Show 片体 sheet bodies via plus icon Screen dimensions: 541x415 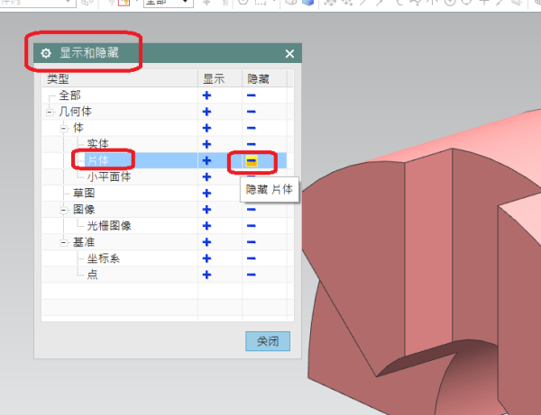pos(206,160)
